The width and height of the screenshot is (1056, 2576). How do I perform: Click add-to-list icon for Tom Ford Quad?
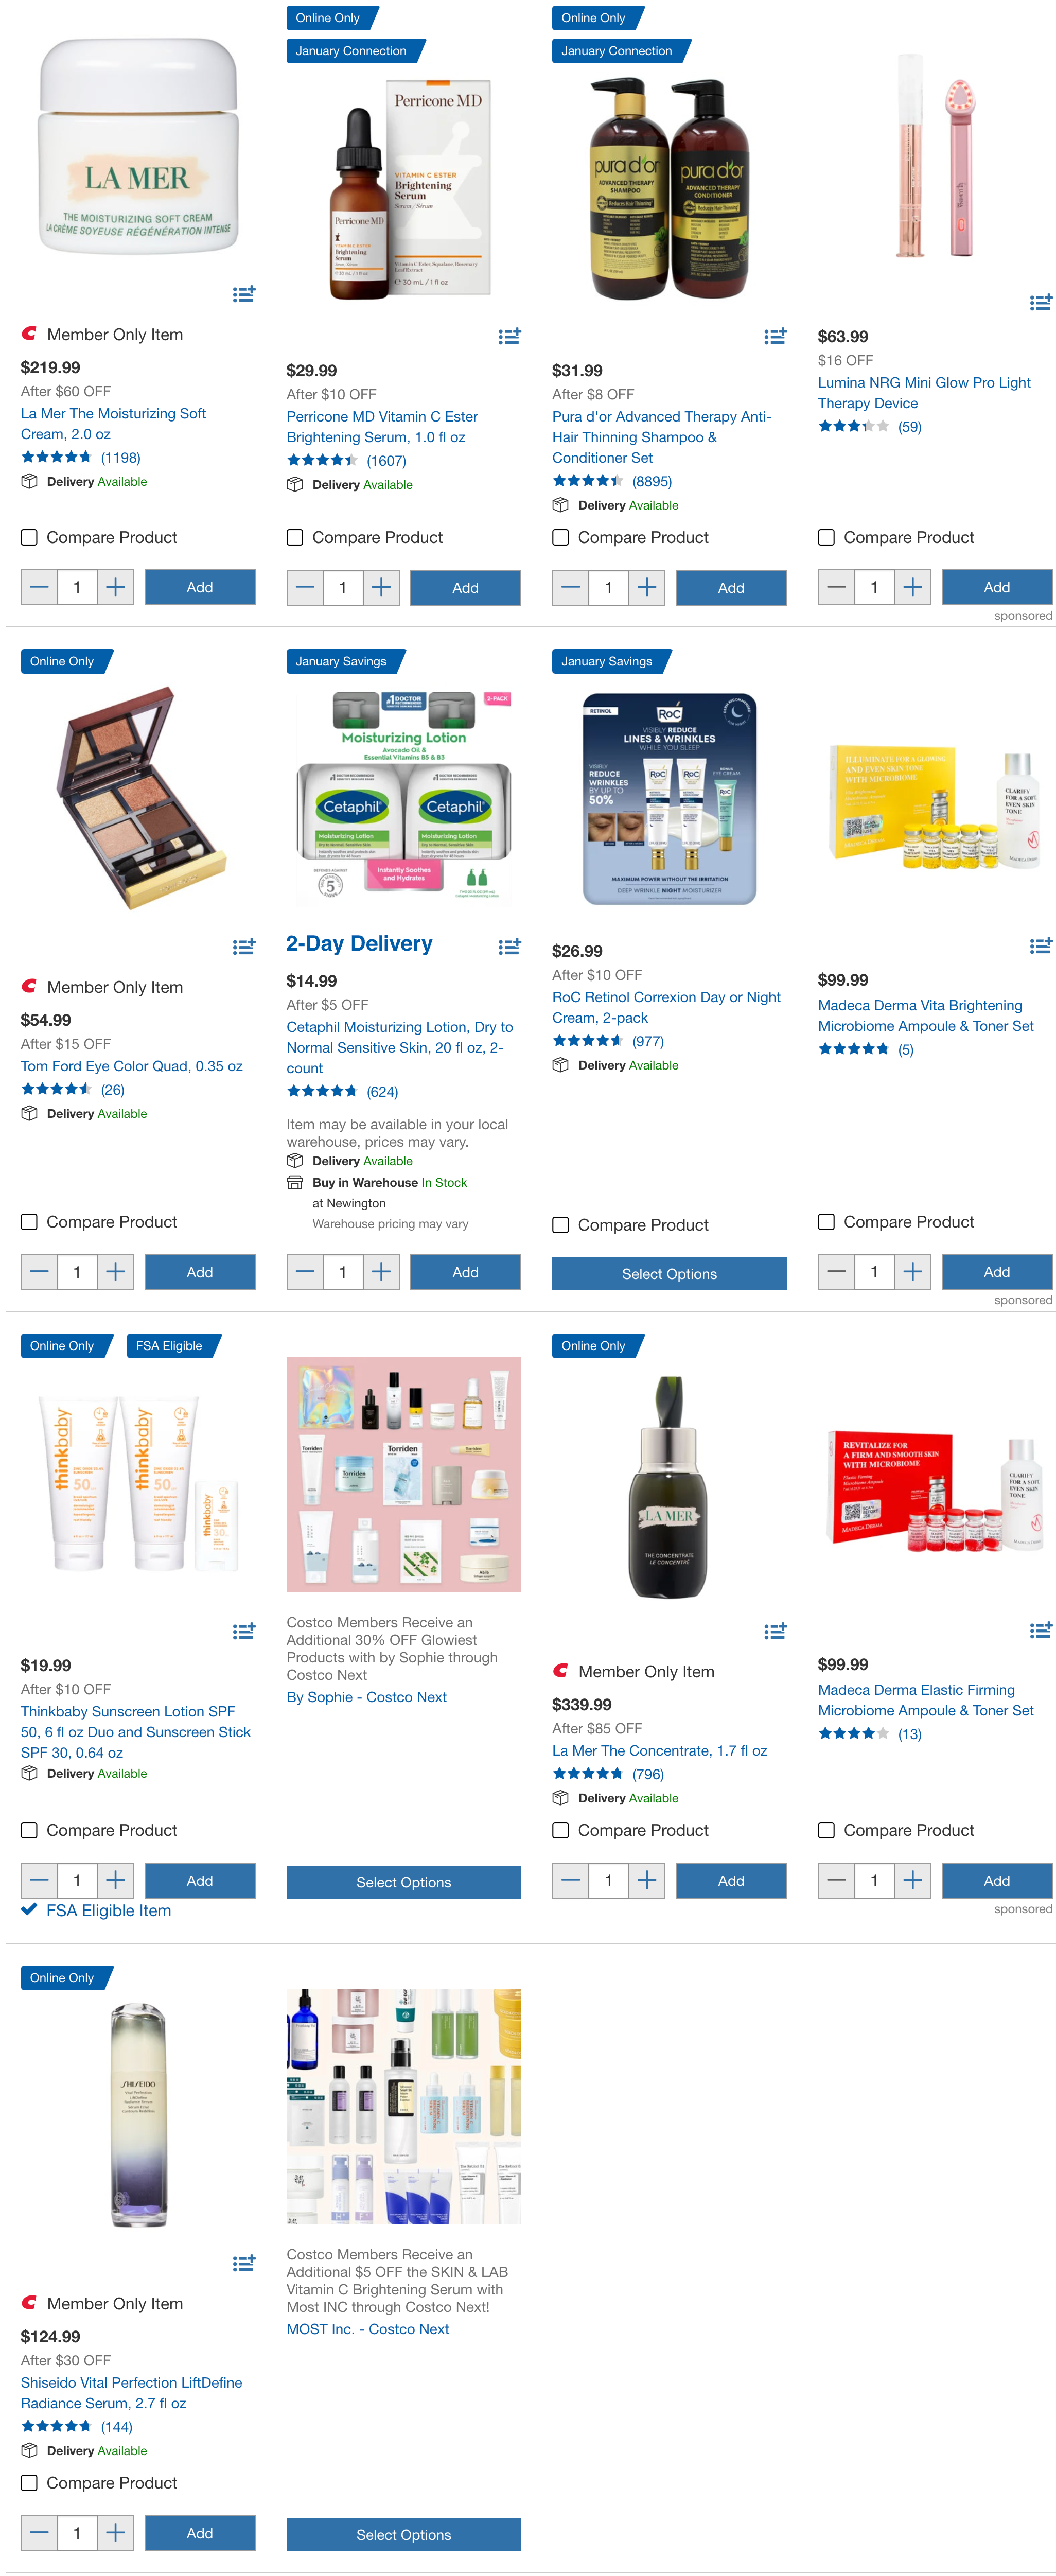(244, 946)
